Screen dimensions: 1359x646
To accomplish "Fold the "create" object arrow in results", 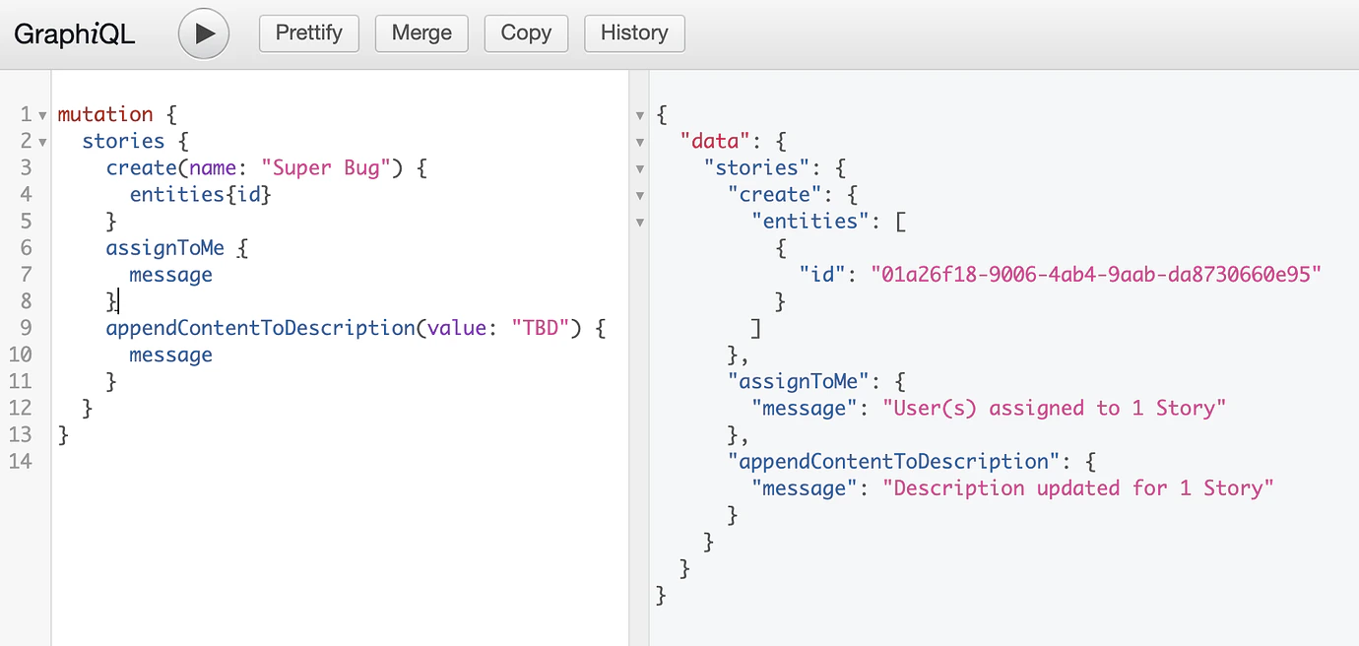I will (640, 195).
